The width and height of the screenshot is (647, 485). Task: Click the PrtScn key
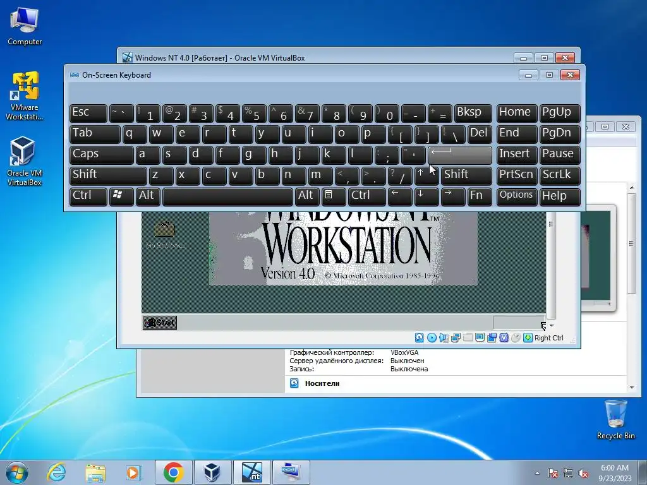pos(517,176)
